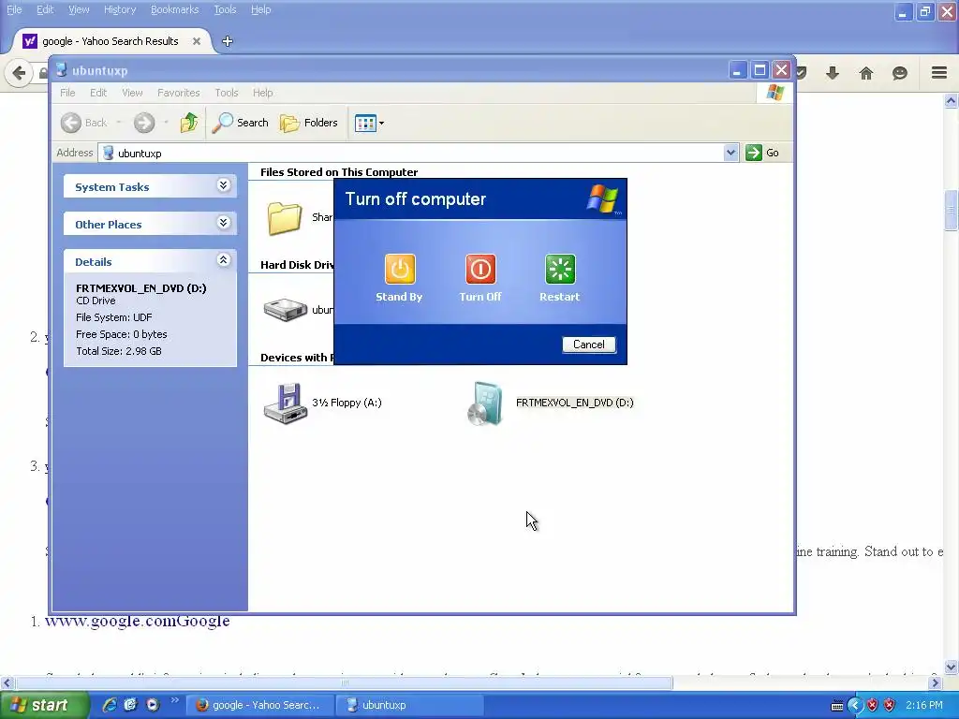Switch to ubuntuxp taskbar button
Image resolution: width=959 pixels, height=719 pixels.
point(410,706)
